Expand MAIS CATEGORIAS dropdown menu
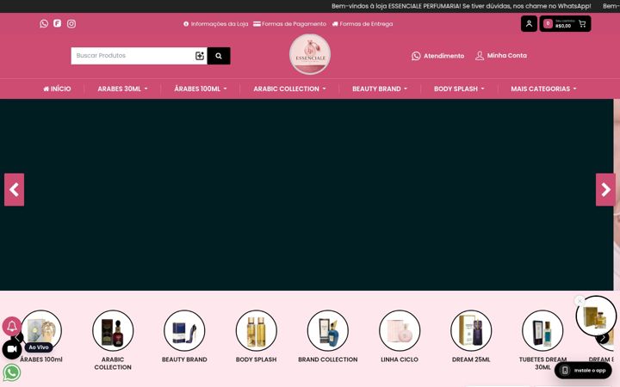This screenshot has width=620, height=387. coord(543,89)
